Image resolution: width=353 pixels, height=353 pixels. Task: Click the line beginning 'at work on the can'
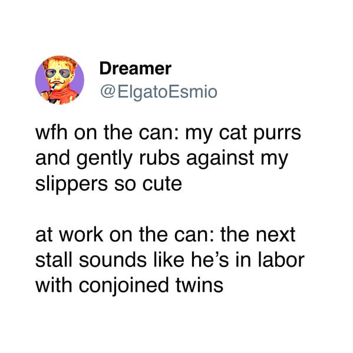click(x=165, y=235)
